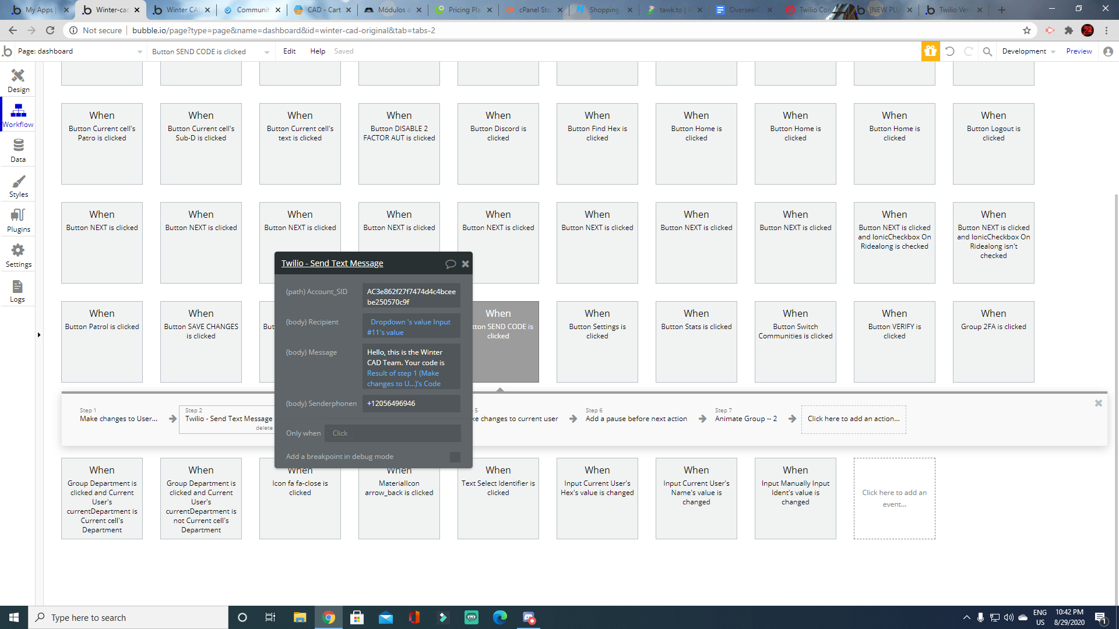
Task: Select Button Logout is clicked event
Action: click(993, 144)
